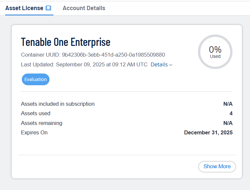The image size is (250, 190).
Task: Click the Last Updated timestamp text
Action: point(84,64)
